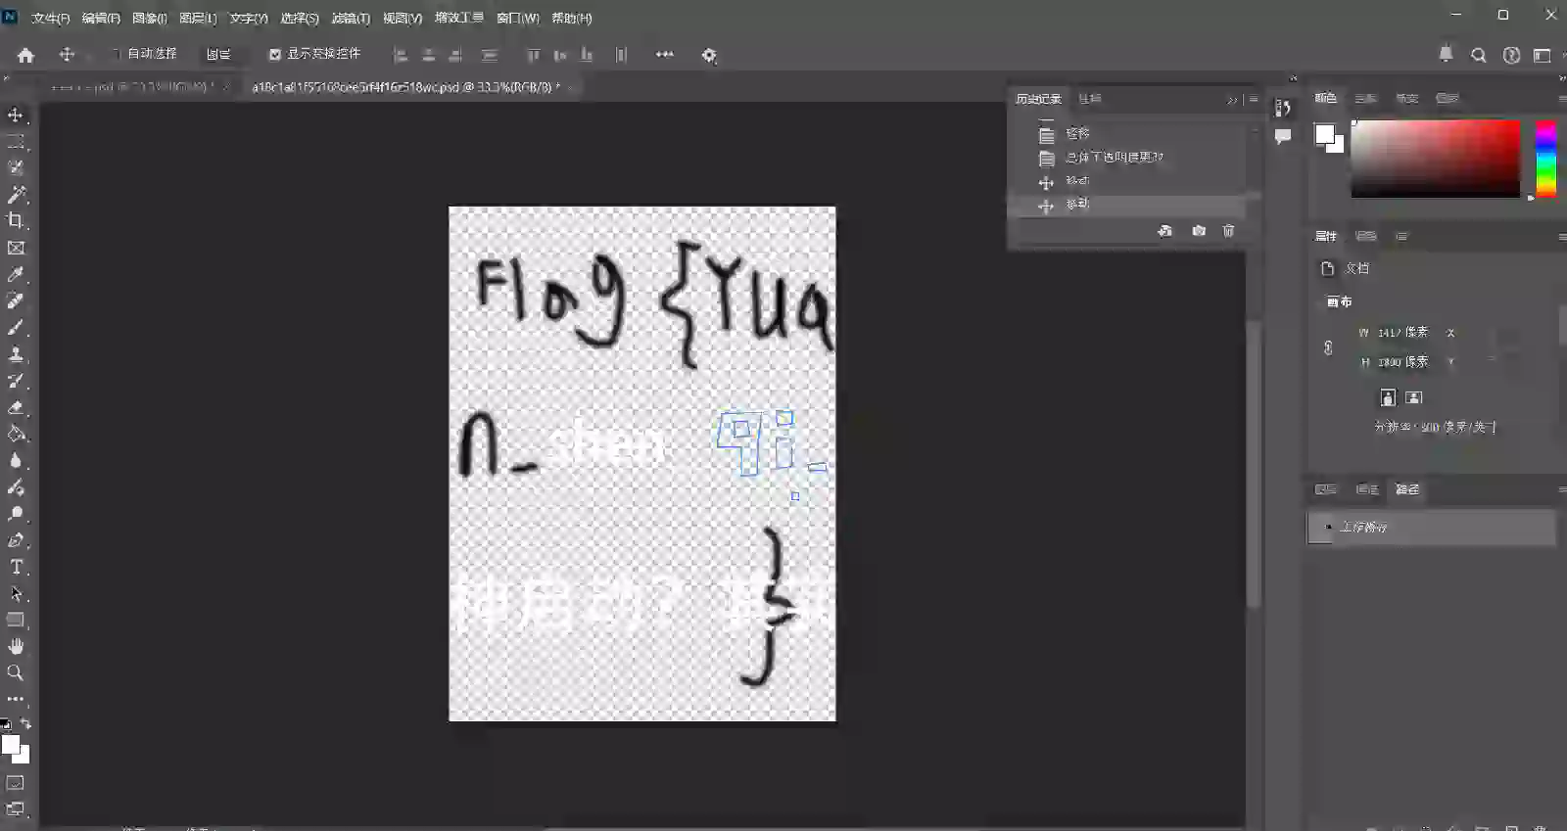Activate the Zoom tool in the toolbox

click(x=16, y=672)
